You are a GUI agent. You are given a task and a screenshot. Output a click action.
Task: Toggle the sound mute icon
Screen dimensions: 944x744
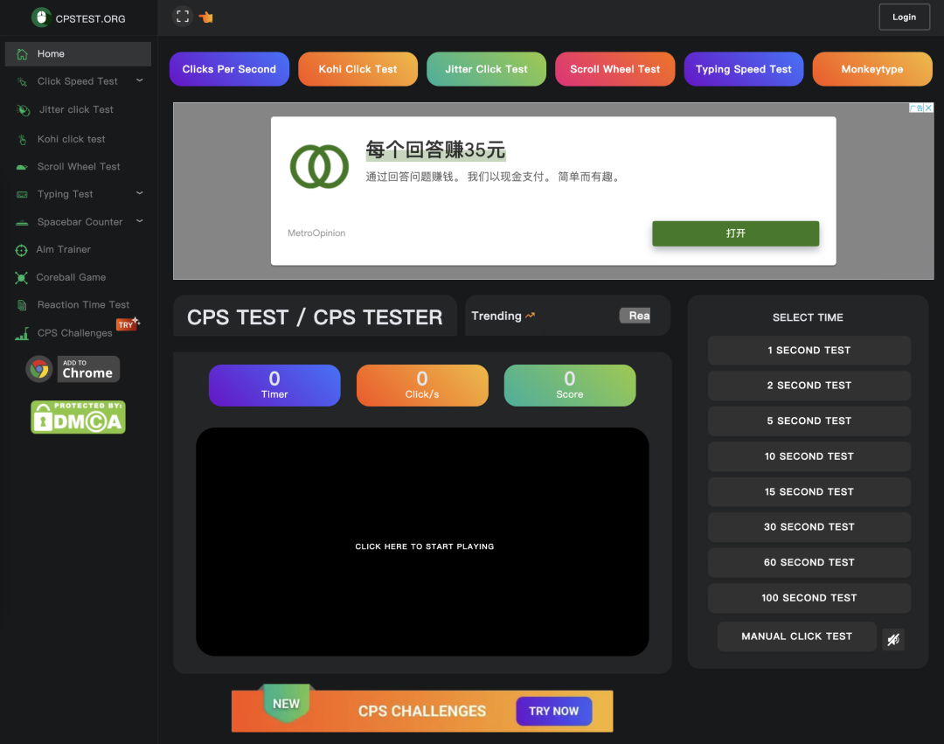coord(893,639)
